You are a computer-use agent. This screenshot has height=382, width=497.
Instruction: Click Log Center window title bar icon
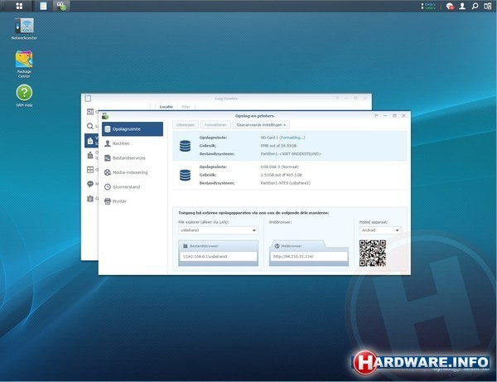88,99
